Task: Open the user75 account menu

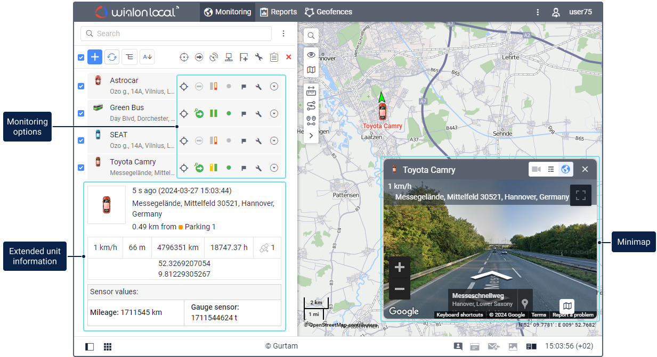Action: [572, 12]
